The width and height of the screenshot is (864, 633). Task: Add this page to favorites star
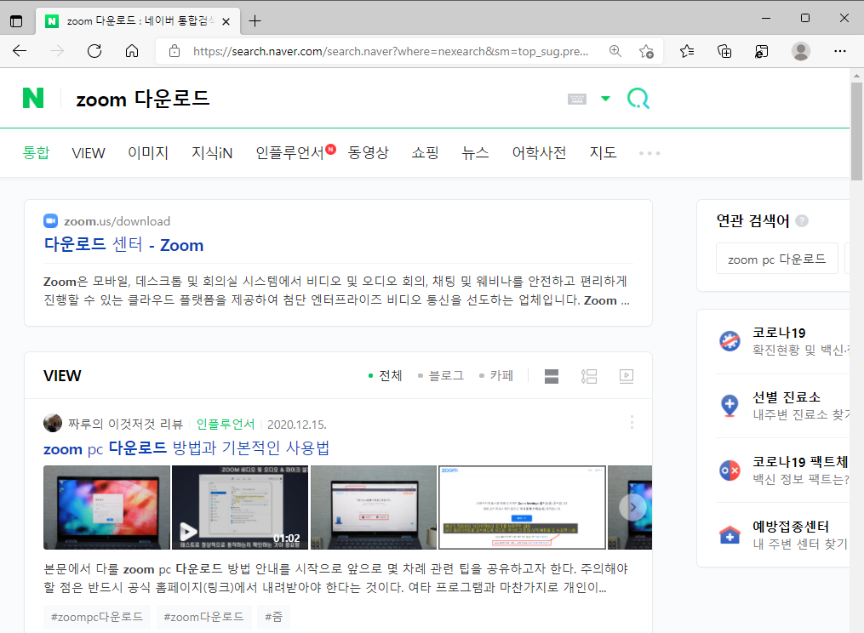(646, 51)
